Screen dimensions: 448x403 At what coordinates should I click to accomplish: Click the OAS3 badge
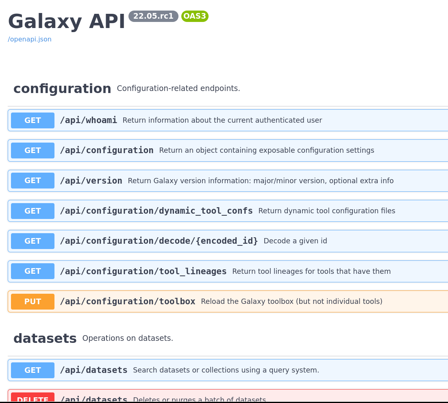coord(195,16)
